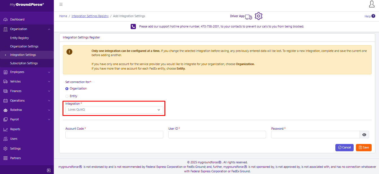Click the Cancel button
This screenshot has width=379, height=174.
click(x=344, y=148)
